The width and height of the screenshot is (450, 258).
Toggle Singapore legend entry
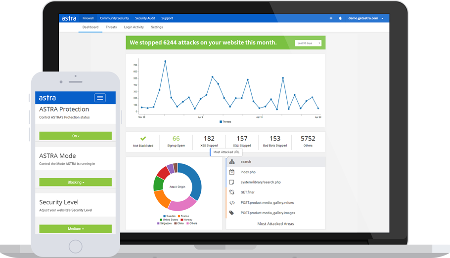pos(164,223)
